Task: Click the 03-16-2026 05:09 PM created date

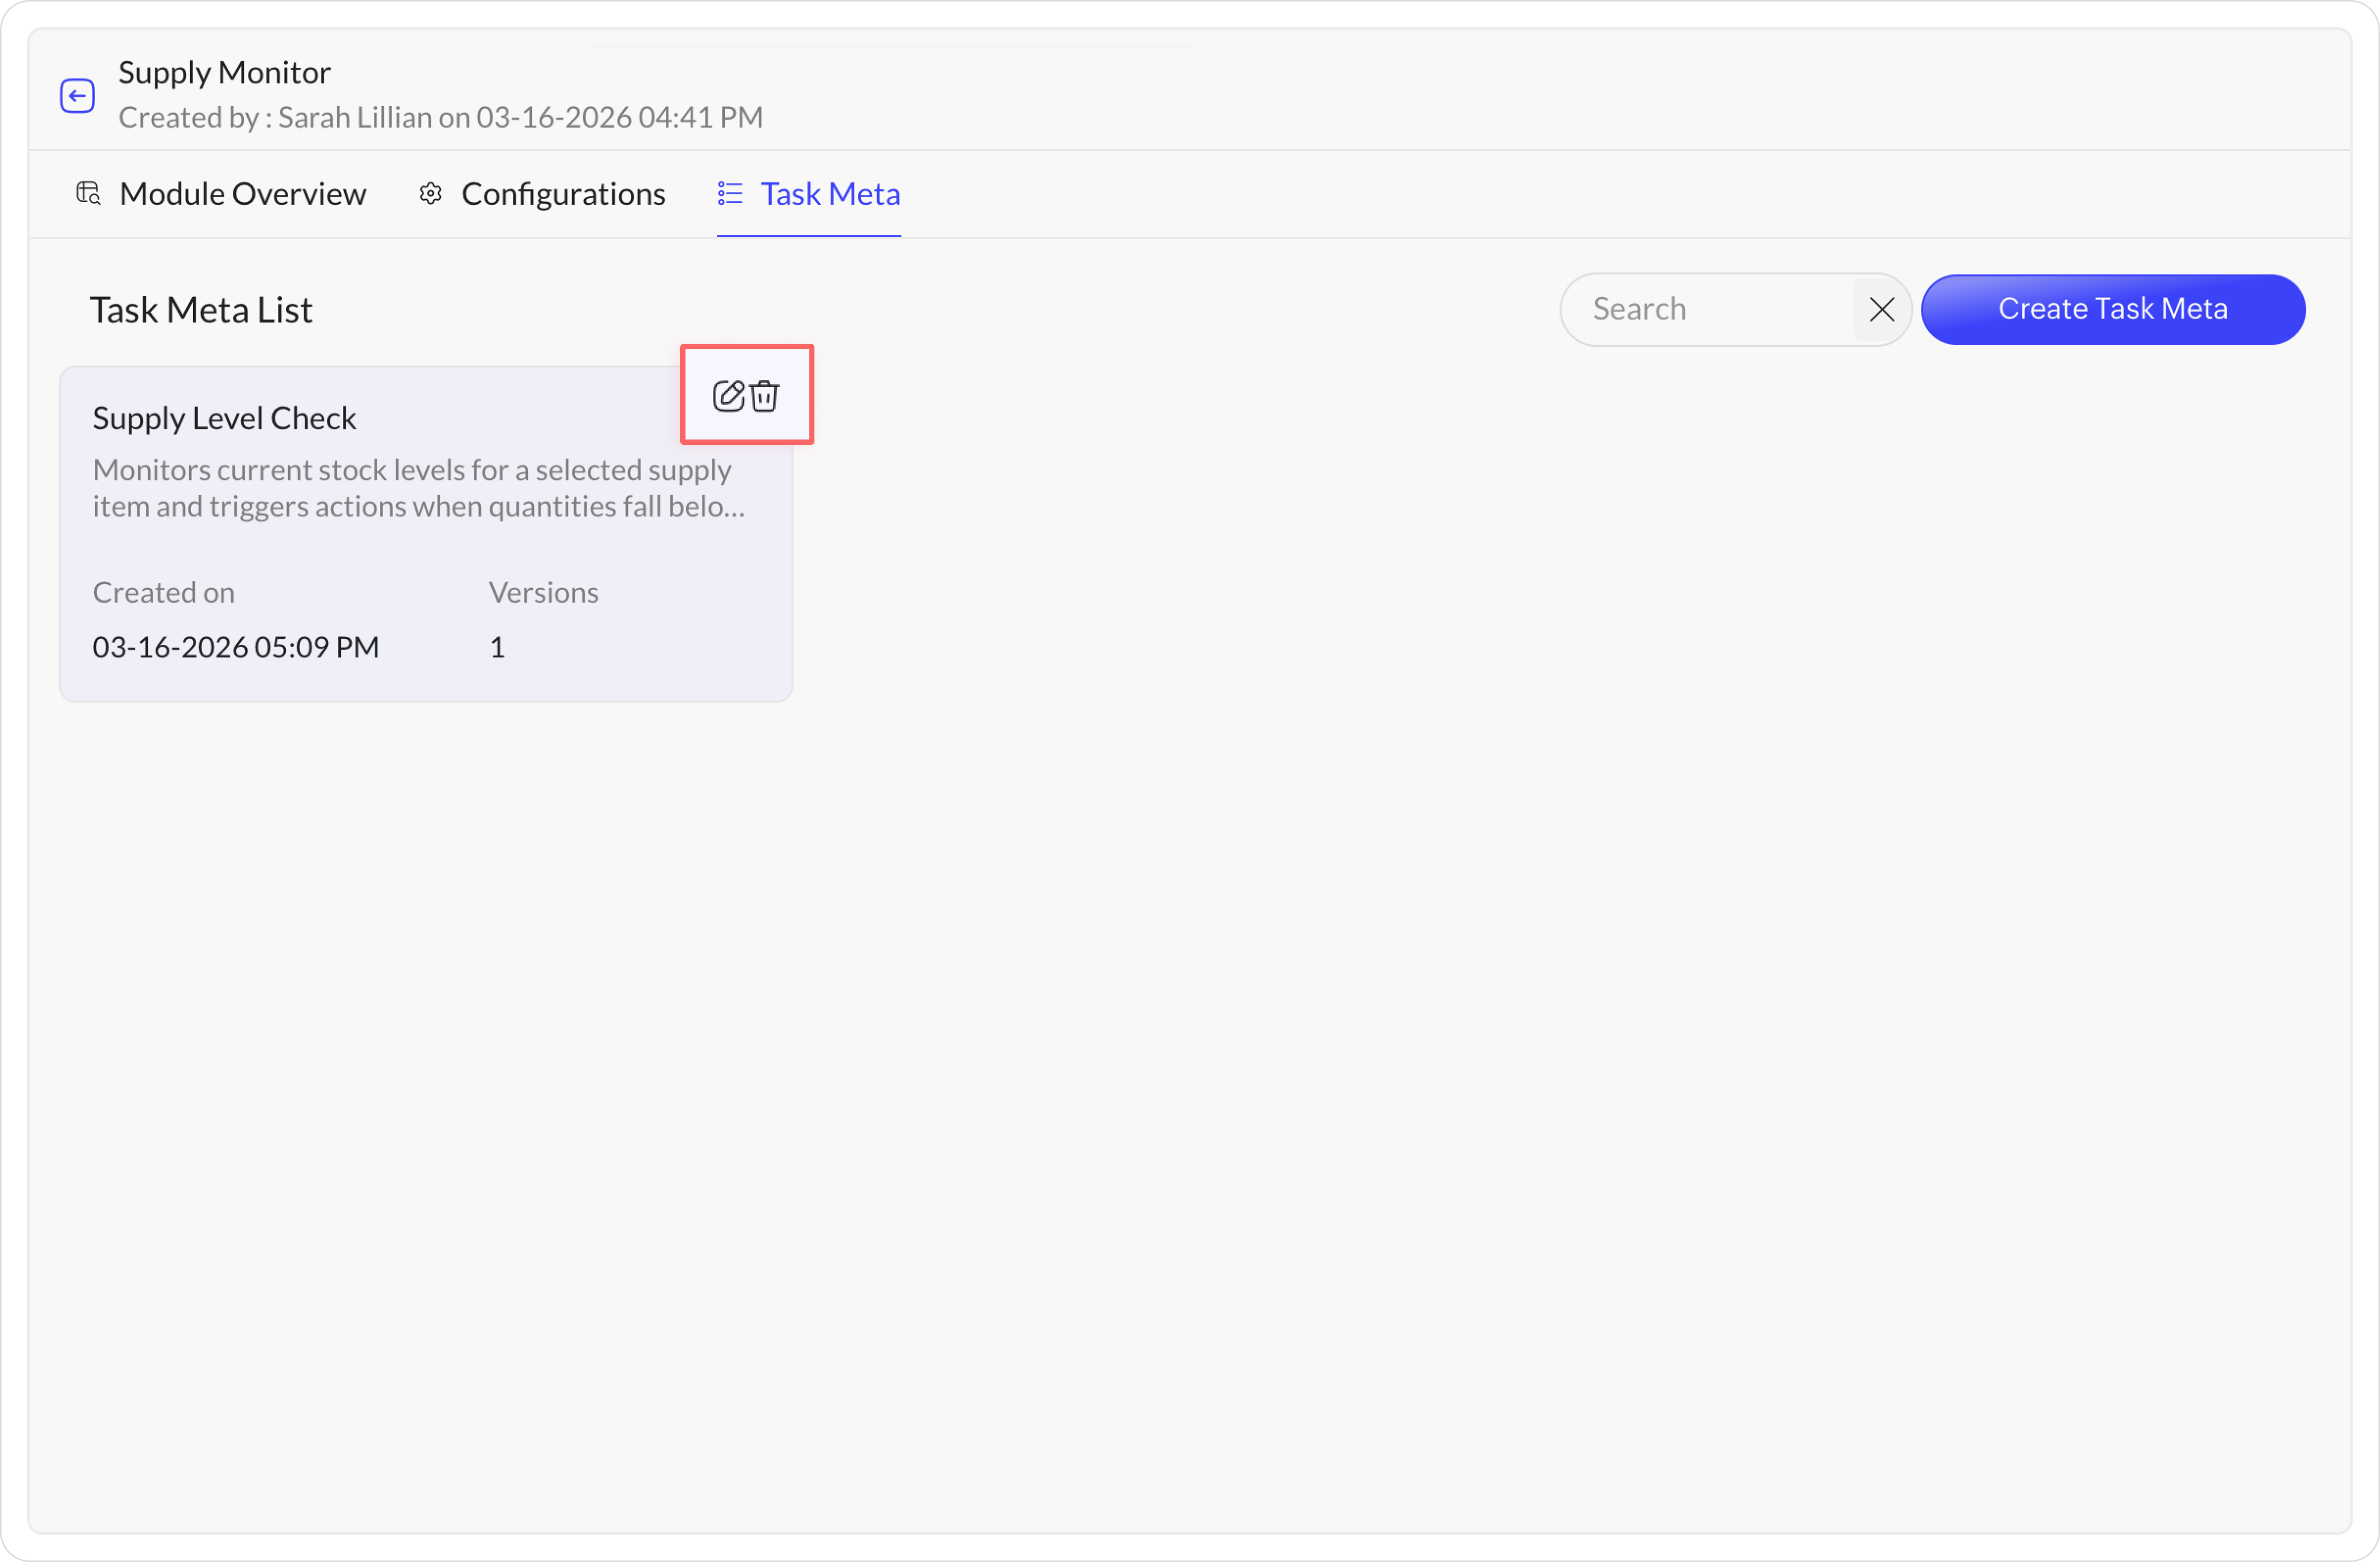Action: [235, 647]
